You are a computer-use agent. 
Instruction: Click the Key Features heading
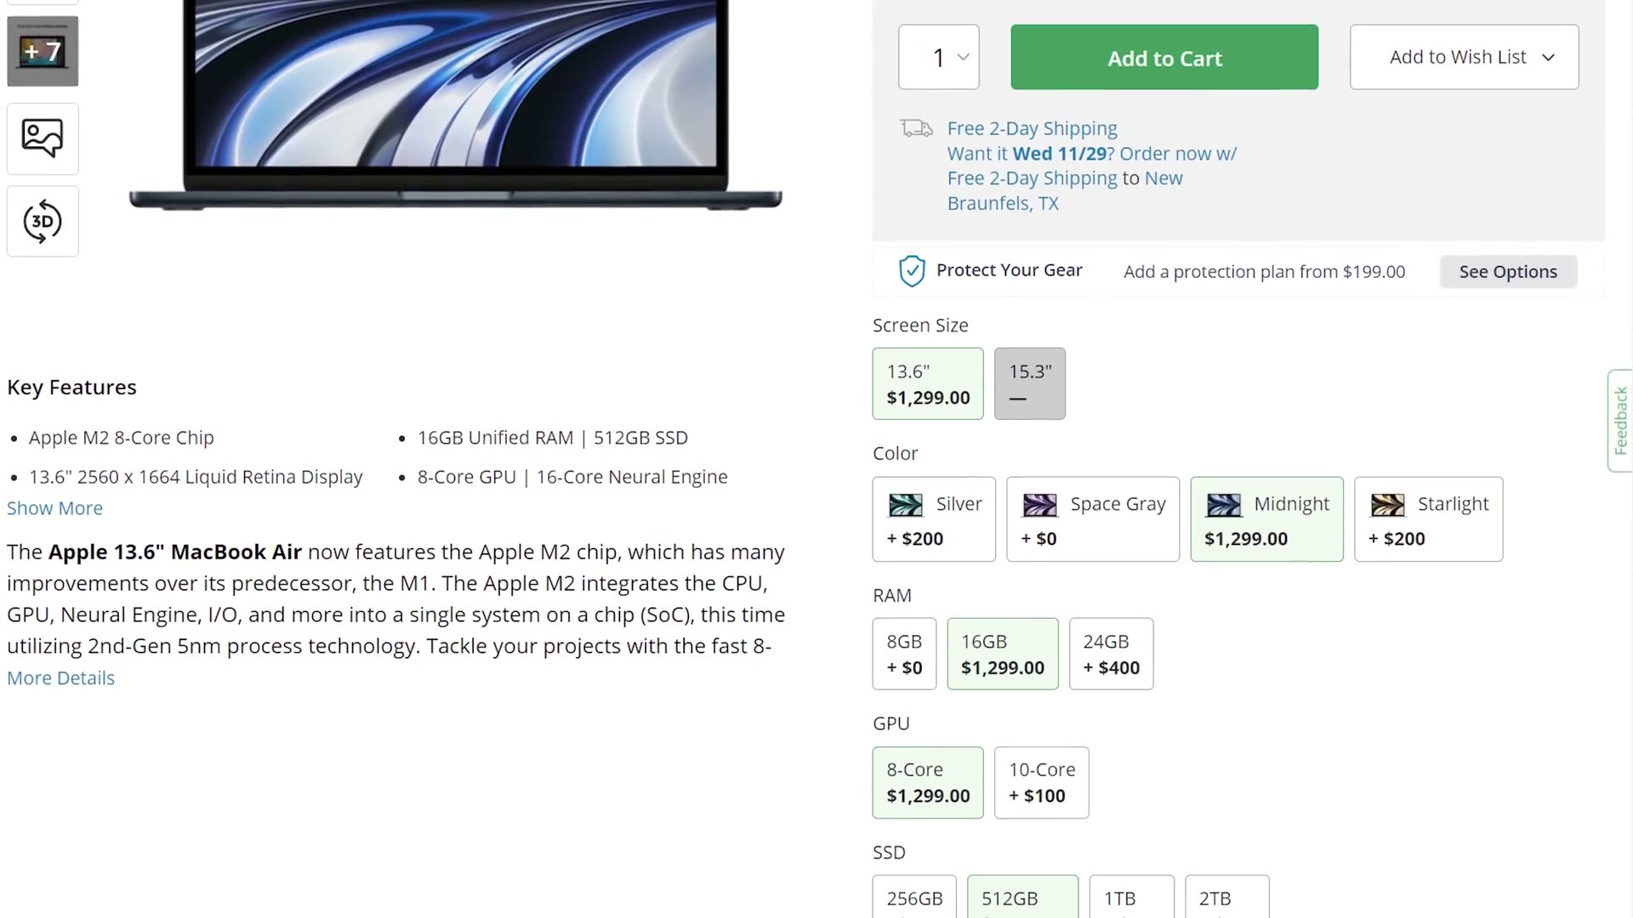coord(71,388)
